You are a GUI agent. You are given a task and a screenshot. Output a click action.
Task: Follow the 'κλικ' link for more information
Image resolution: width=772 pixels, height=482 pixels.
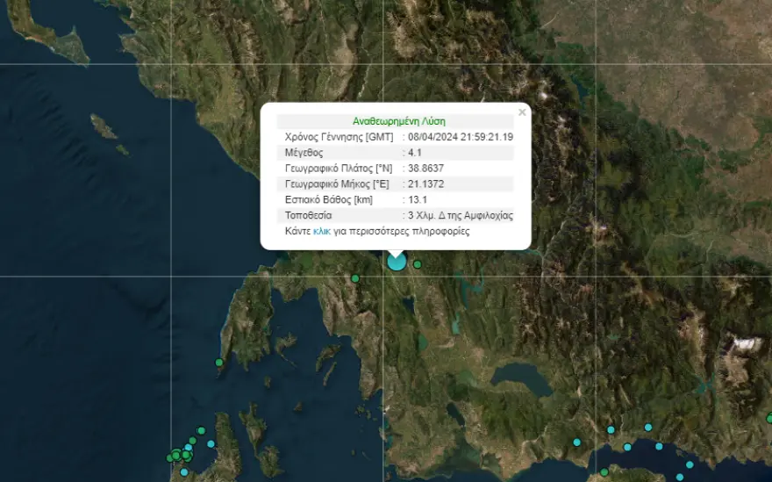pyautogui.click(x=321, y=232)
